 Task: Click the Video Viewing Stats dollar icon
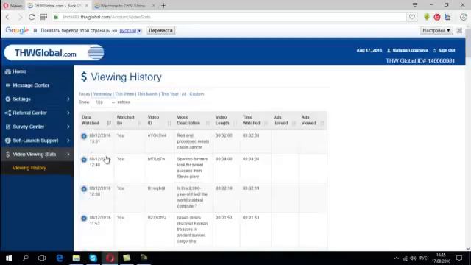pos(8,155)
